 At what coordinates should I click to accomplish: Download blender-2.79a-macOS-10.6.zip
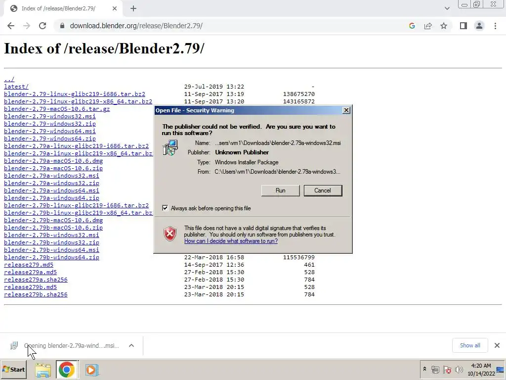point(53,168)
